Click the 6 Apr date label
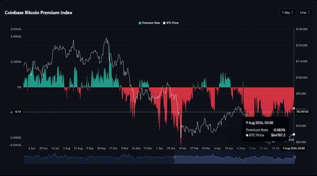This screenshot has width=317, height=176. point(217,149)
